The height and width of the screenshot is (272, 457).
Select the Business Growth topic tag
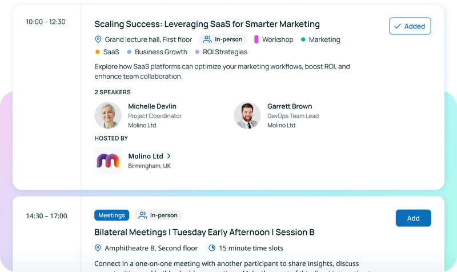tap(161, 52)
